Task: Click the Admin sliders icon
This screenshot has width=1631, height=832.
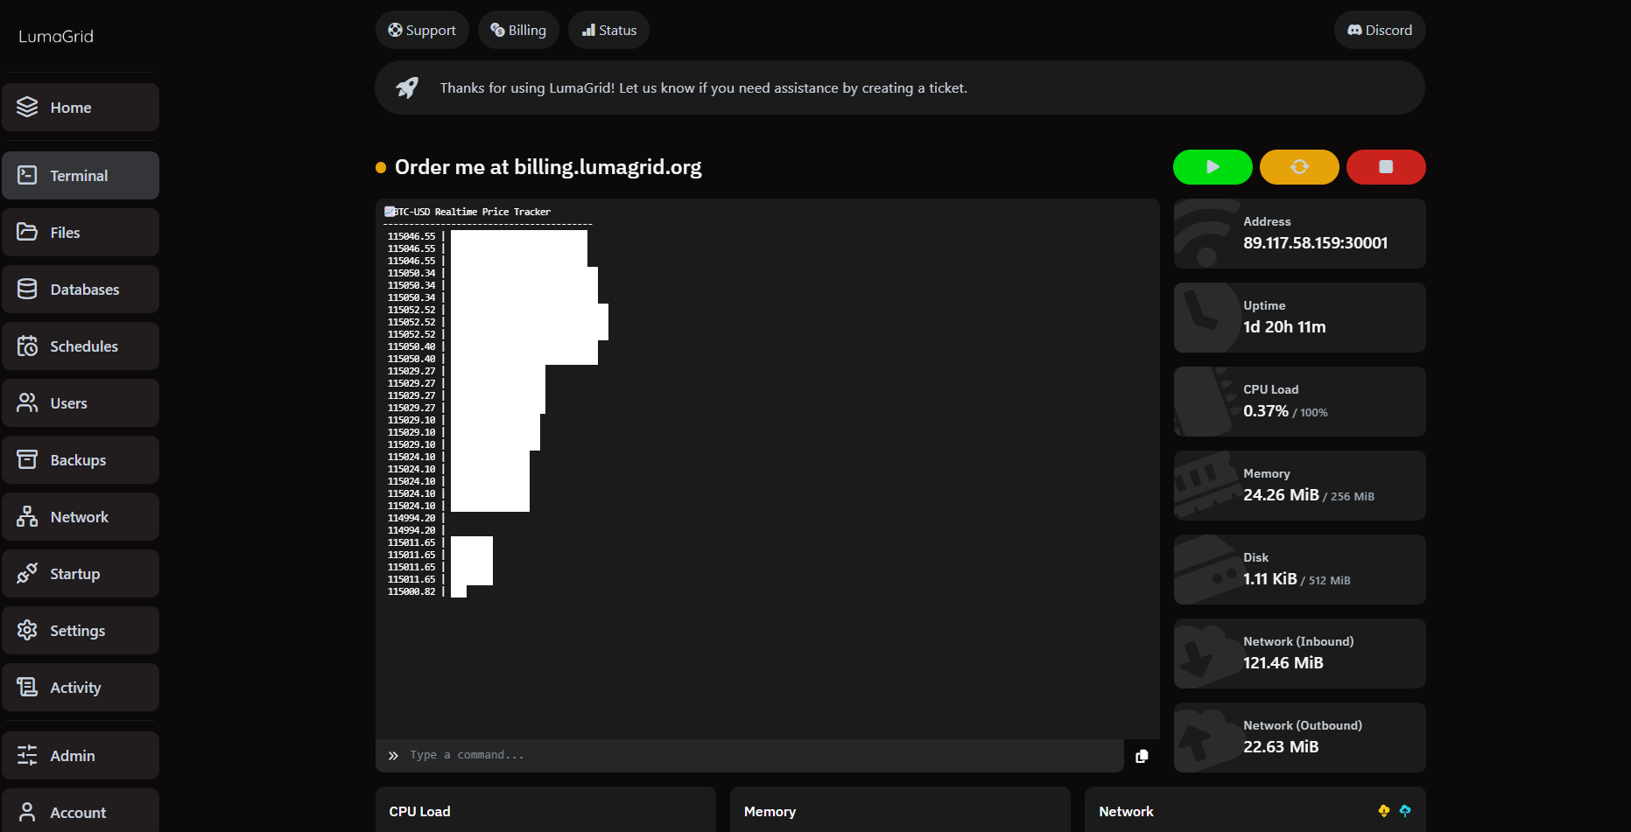Action: point(27,755)
